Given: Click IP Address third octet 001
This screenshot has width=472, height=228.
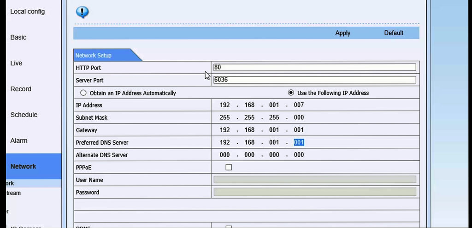Looking at the screenshot, I should (x=274, y=105).
